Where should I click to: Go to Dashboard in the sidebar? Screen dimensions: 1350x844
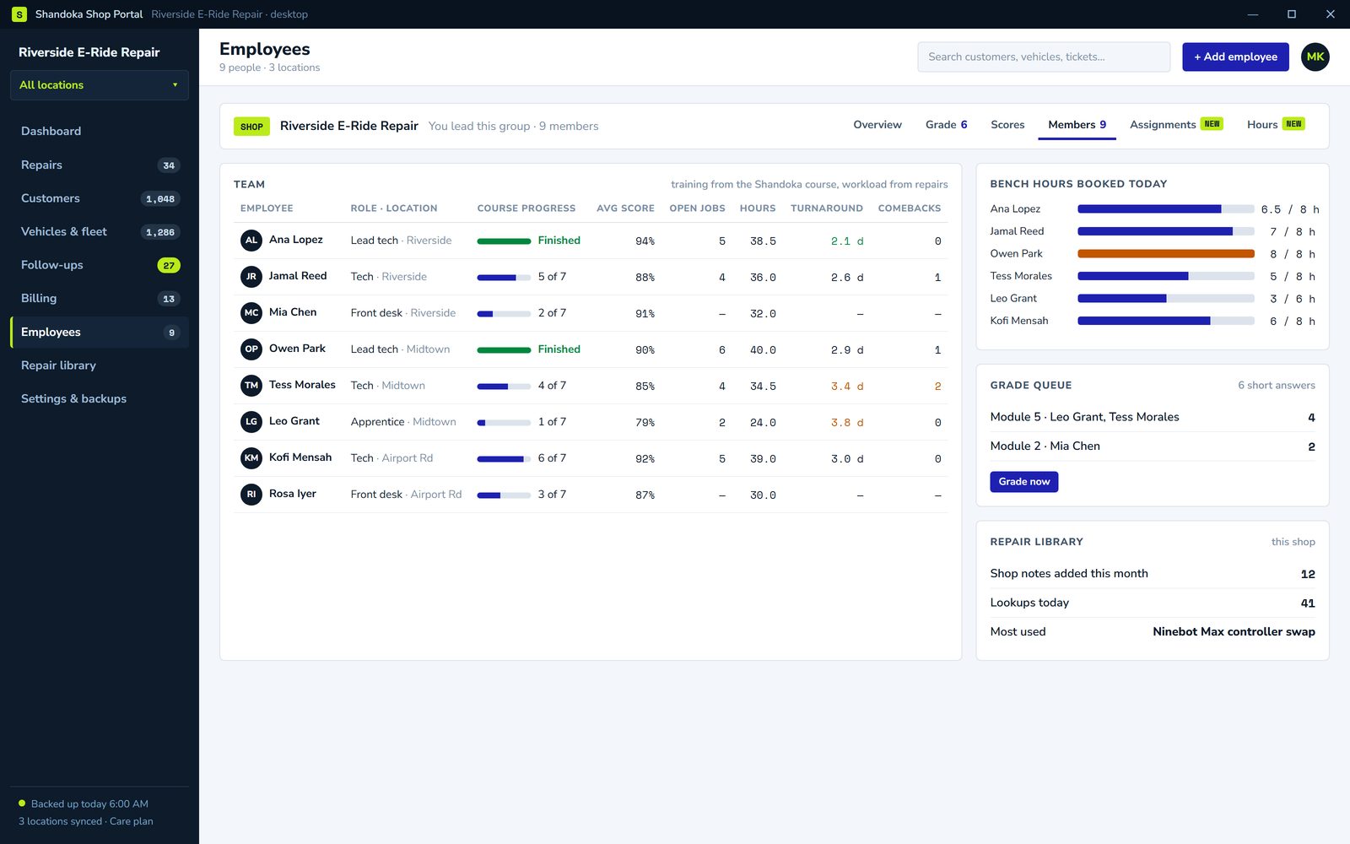click(x=100, y=132)
